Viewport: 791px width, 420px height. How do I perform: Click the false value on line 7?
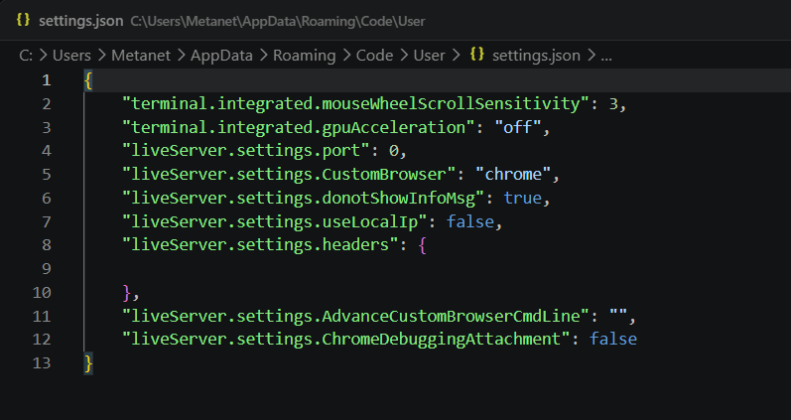pyautogui.click(x=470, y=221)
